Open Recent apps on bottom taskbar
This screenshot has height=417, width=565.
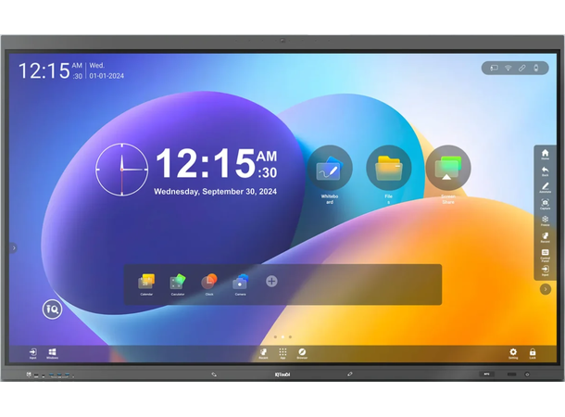pos(263,353)
